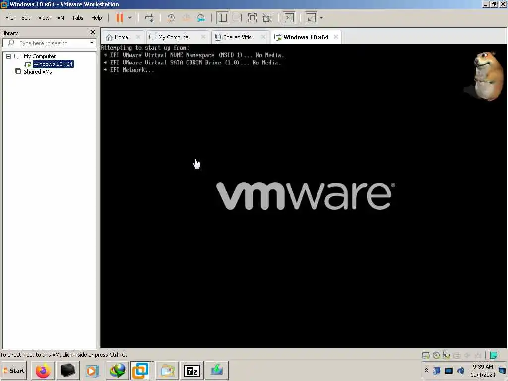
Task: Toggle Unity mode toolbar icon
Action: tap(267, 18)
